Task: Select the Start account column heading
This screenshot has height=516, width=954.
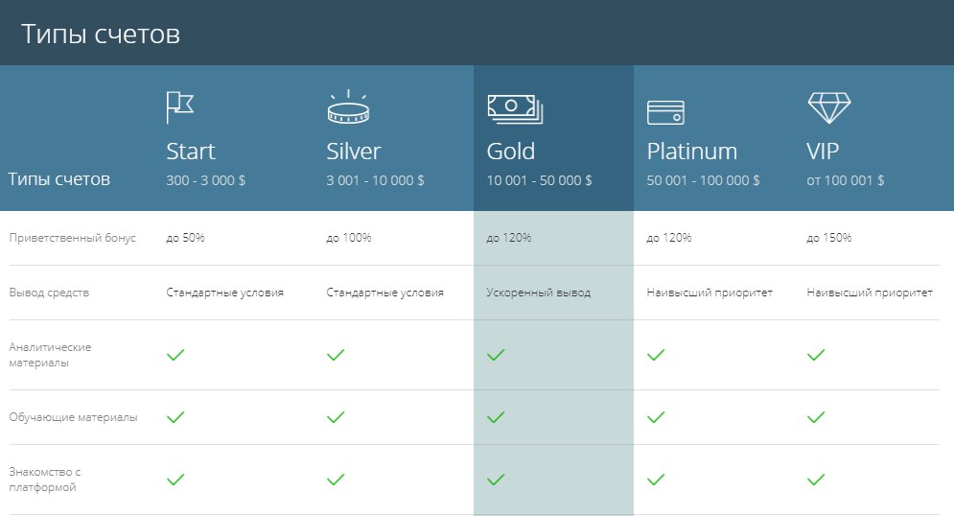Action: click(x=191, y=151)
